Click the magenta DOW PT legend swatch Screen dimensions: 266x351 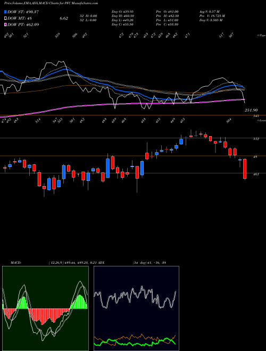[5, 24]
